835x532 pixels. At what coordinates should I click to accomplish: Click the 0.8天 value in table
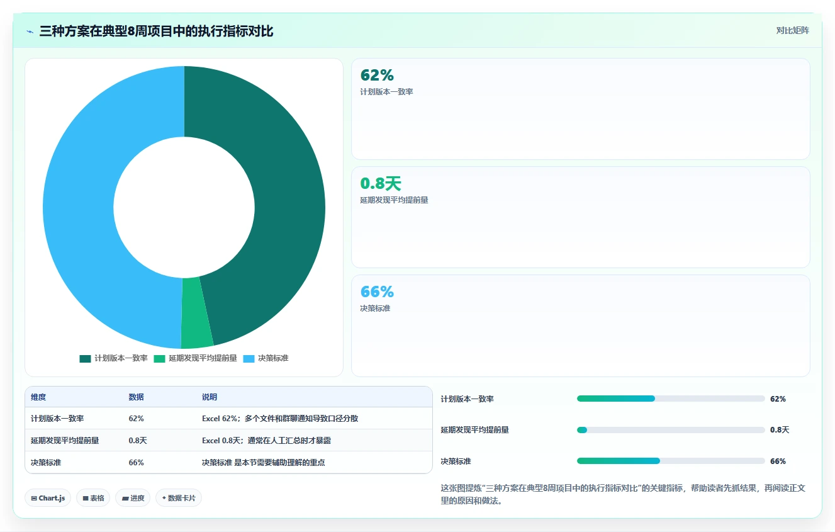[x=138, y=440]
